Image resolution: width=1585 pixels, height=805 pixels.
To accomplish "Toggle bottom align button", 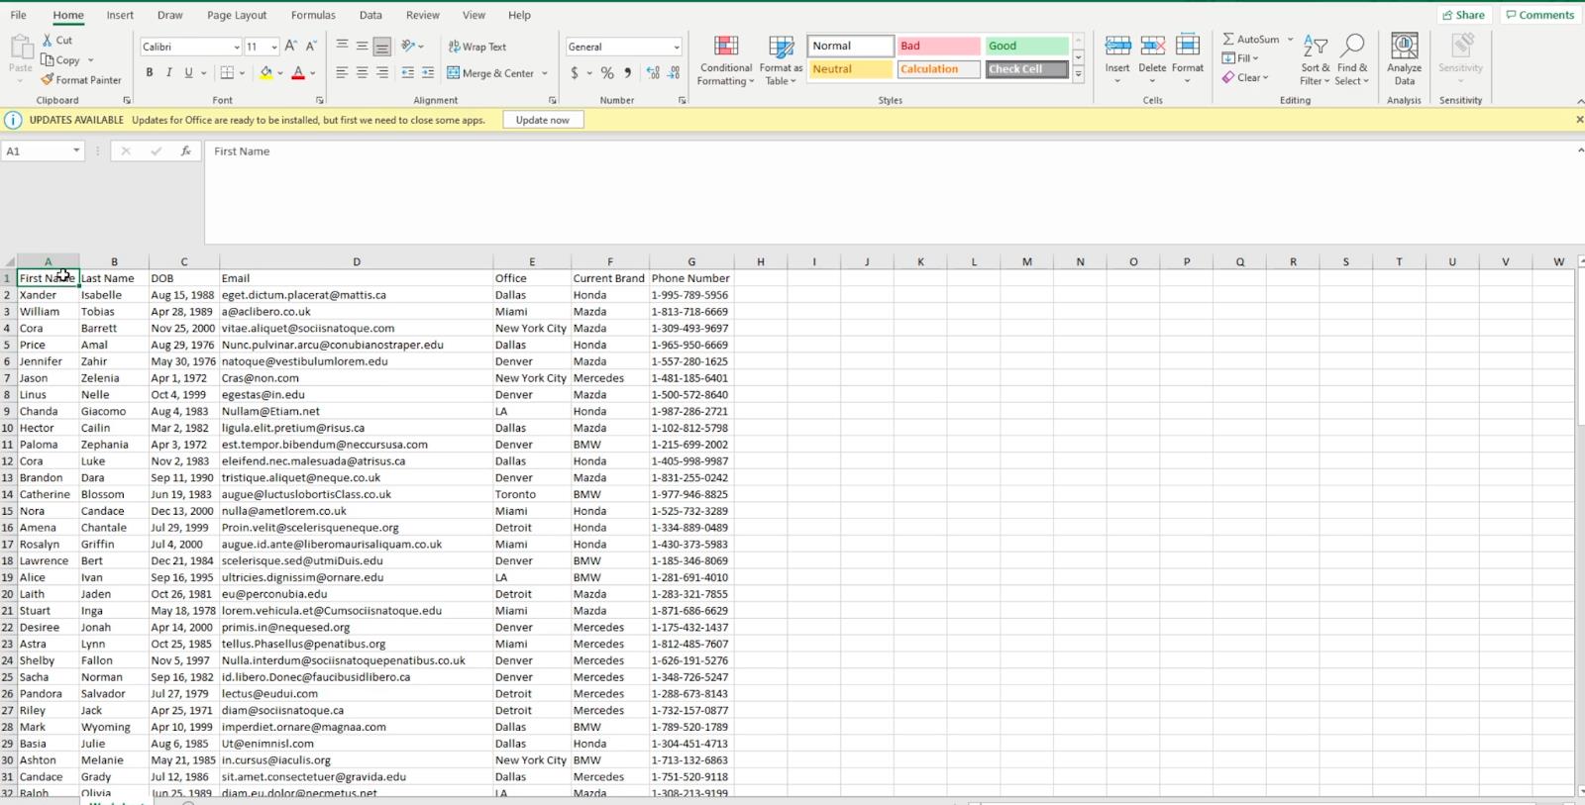I will pyautogui.click(x=382, y=47).
